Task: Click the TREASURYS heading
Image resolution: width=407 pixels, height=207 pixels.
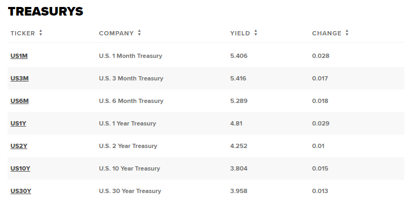Action: [x=46, y=11]
